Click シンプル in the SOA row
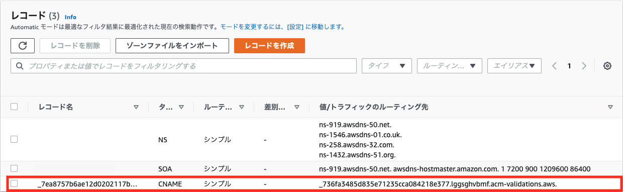The width and height of the screenshot is (623, 192). pyautogui.click(x=218, y=168)
